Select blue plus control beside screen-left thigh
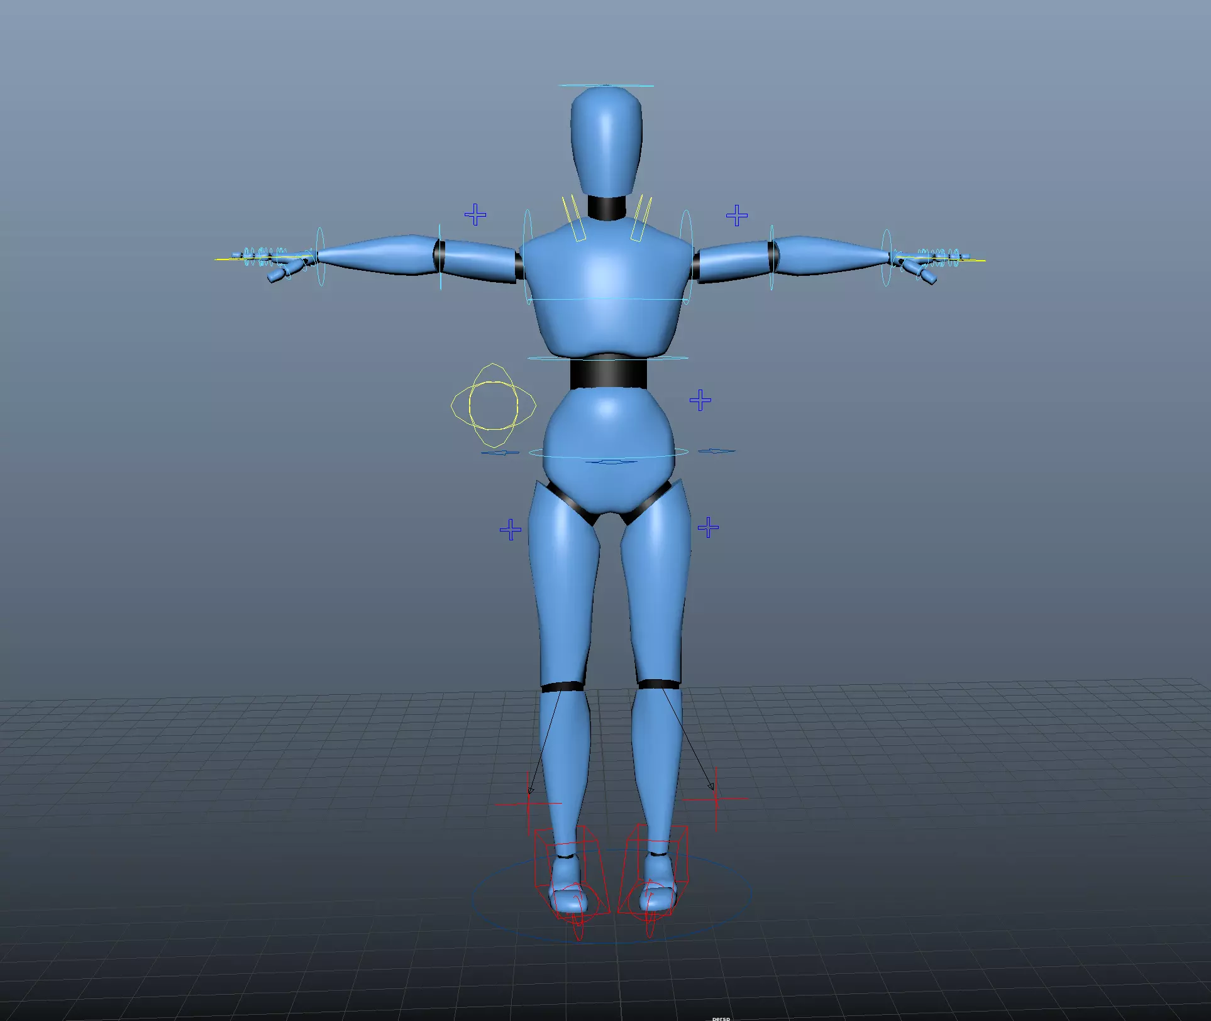This screenshot has height=1021, width=1211. pos(511,530)
